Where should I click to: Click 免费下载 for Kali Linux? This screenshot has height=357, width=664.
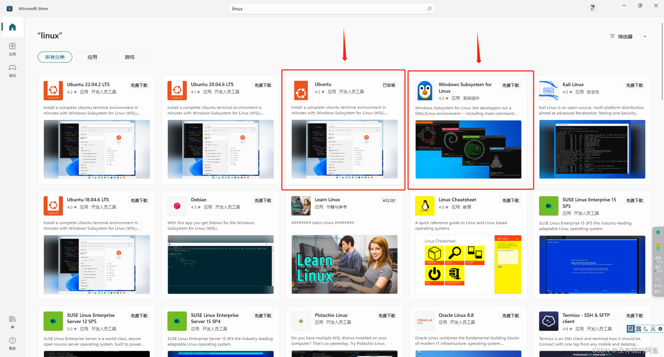[634, 85]
